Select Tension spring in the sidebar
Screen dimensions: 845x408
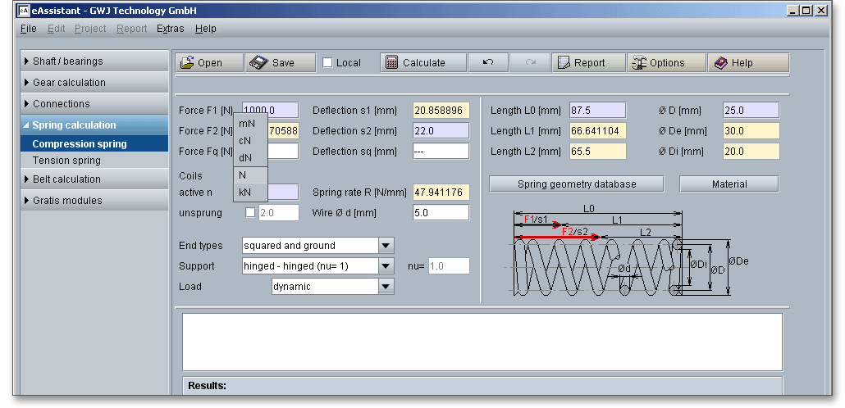pos(66,161)
